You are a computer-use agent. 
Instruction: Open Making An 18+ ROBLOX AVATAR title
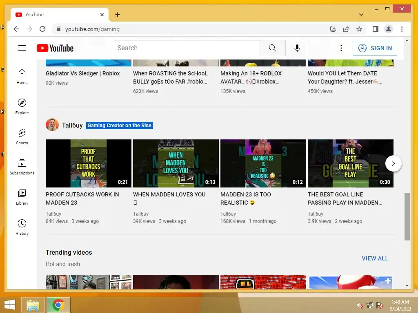point(251,77)
